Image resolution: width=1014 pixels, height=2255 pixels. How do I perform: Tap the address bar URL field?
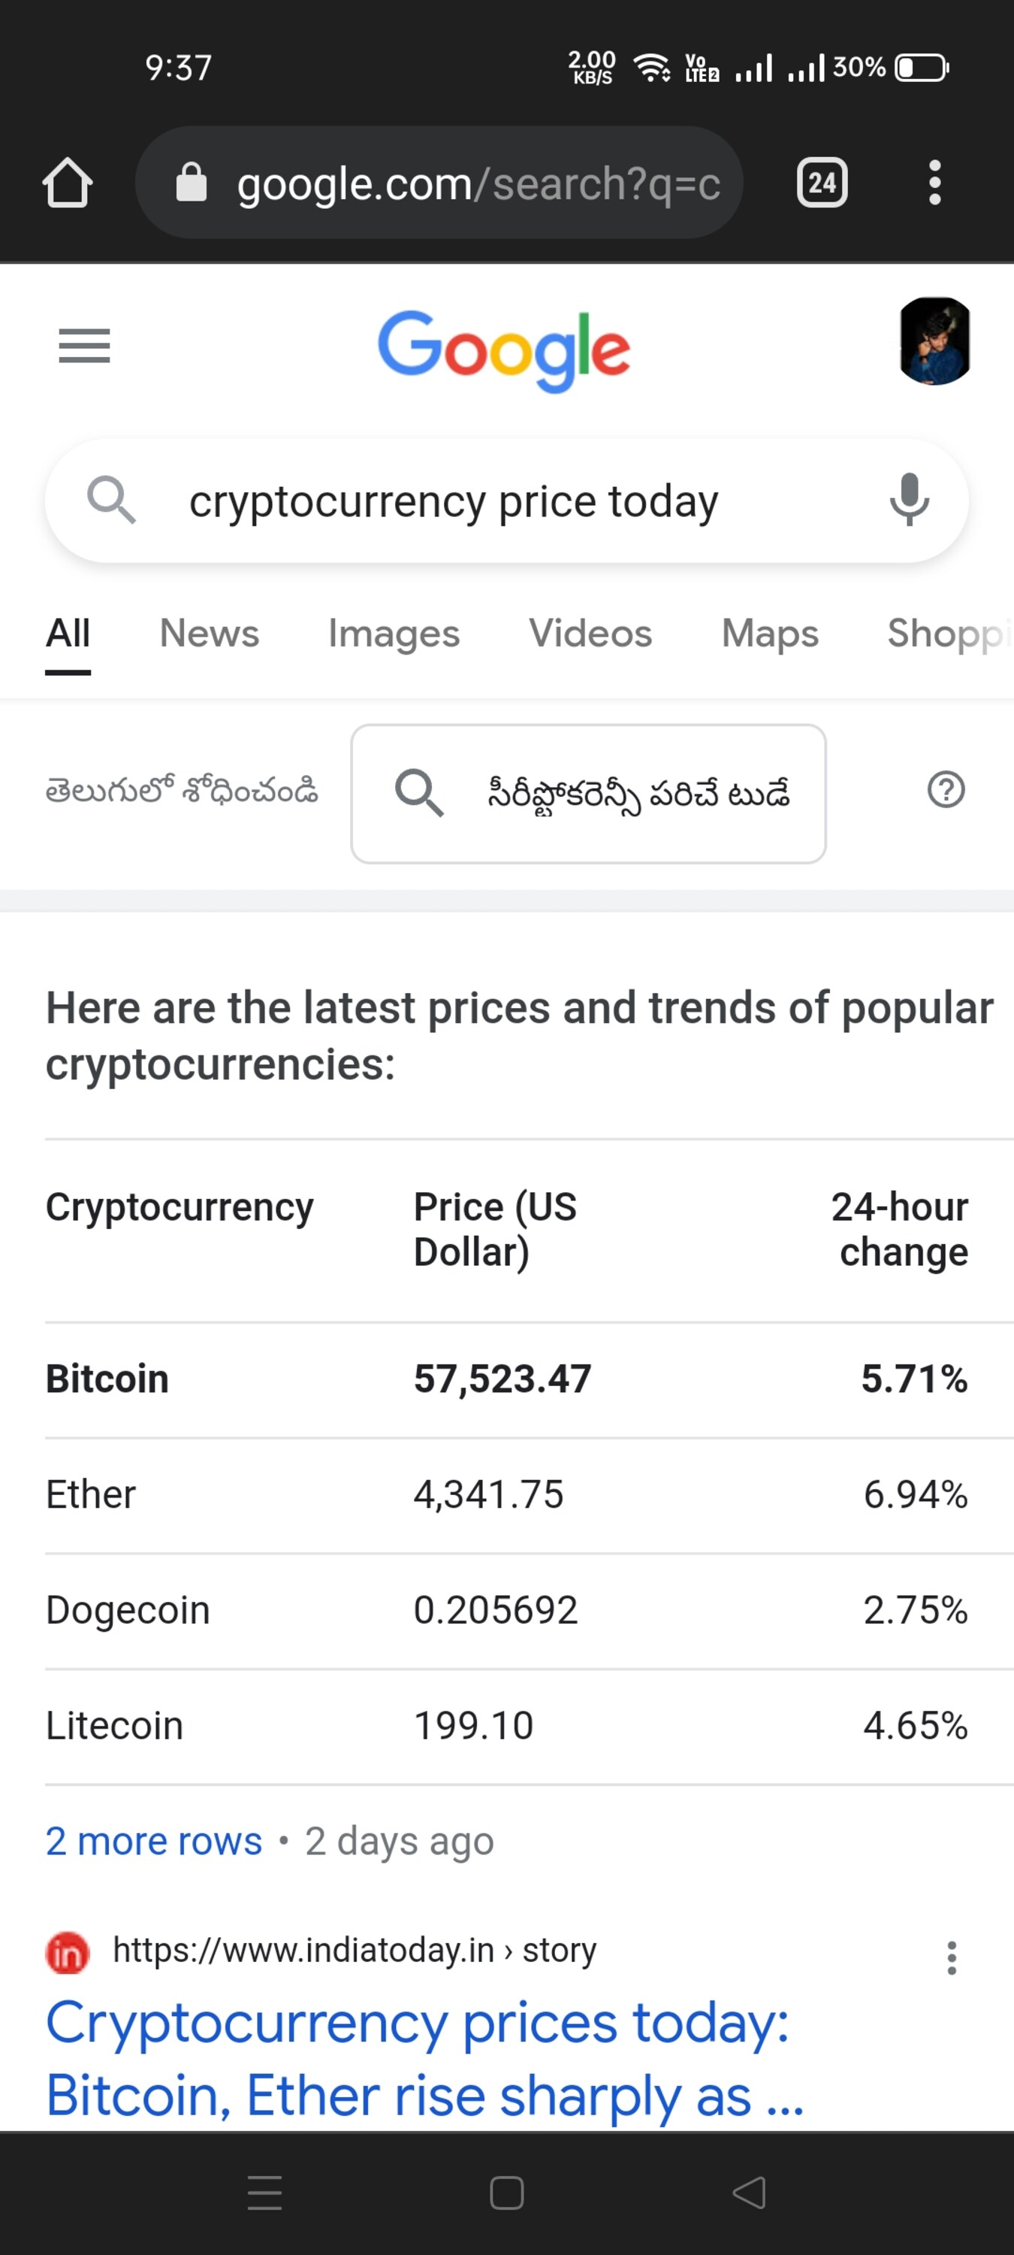[477, 183]
